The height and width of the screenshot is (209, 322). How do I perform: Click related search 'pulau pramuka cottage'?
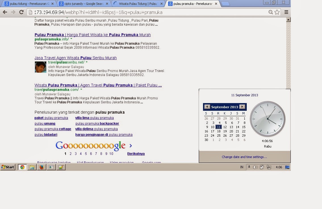pos(53,129)
